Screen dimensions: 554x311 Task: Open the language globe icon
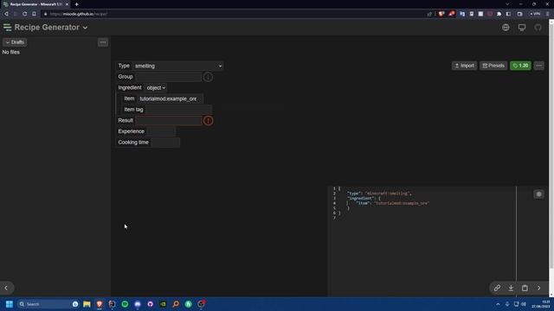coord(506,28)
